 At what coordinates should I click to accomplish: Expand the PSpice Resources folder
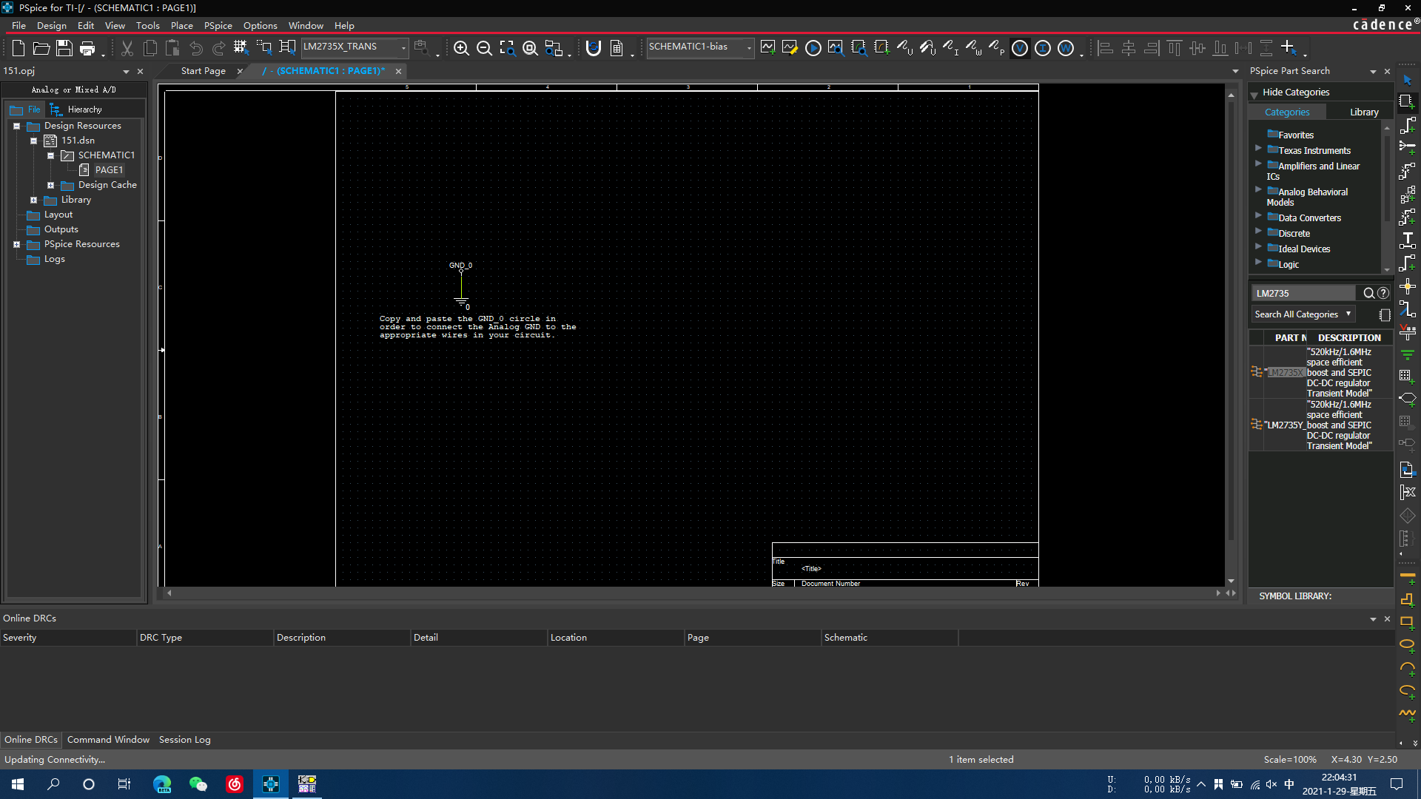coord(17,244)
